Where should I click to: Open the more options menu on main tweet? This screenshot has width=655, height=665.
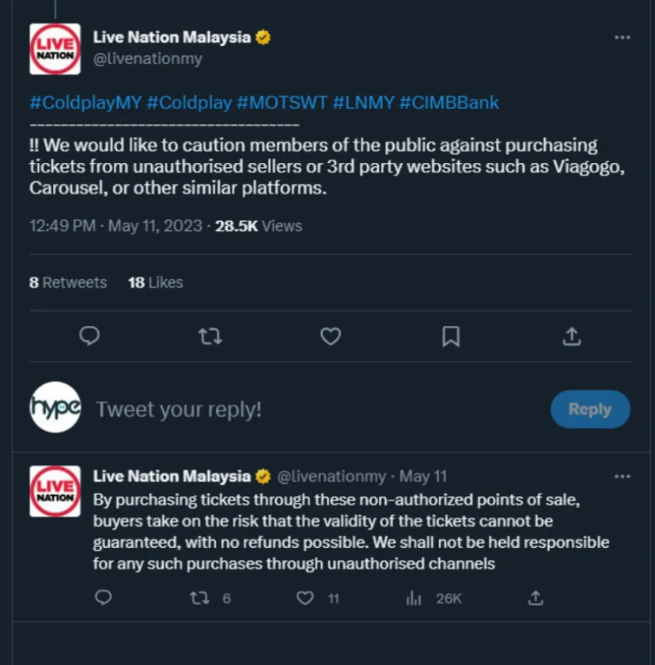(x=622, y=37)
